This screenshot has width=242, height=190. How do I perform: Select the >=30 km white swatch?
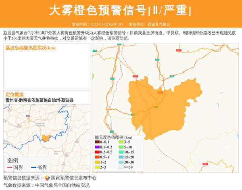tap(121, 167)
